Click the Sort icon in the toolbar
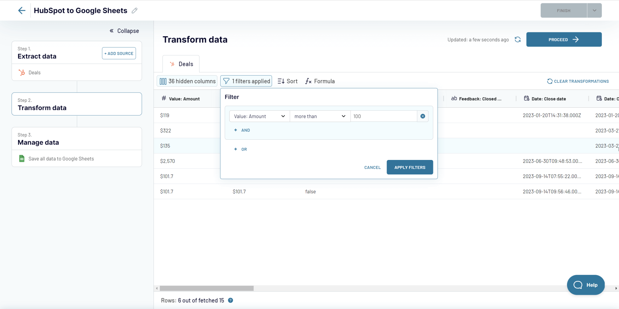The height and width of the screenshot is (309, 619). click(281, 81)
